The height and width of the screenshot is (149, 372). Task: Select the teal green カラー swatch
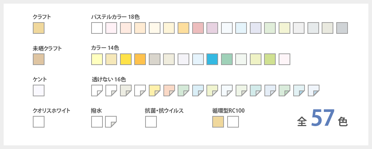pyautogui.click(x=227, y=59)
